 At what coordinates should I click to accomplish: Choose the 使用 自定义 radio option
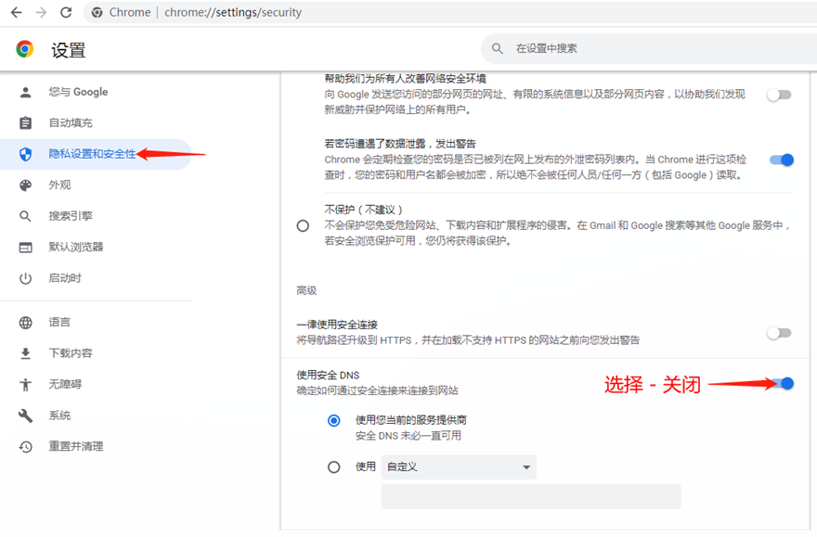(334, 467)
